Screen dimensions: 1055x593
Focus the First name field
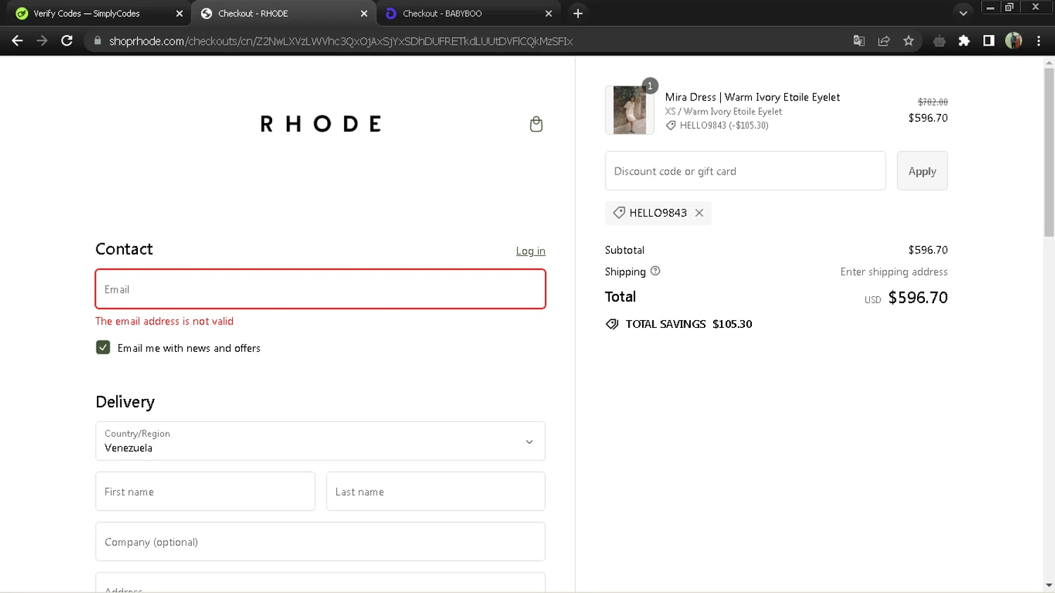click(x=205, y=492)
